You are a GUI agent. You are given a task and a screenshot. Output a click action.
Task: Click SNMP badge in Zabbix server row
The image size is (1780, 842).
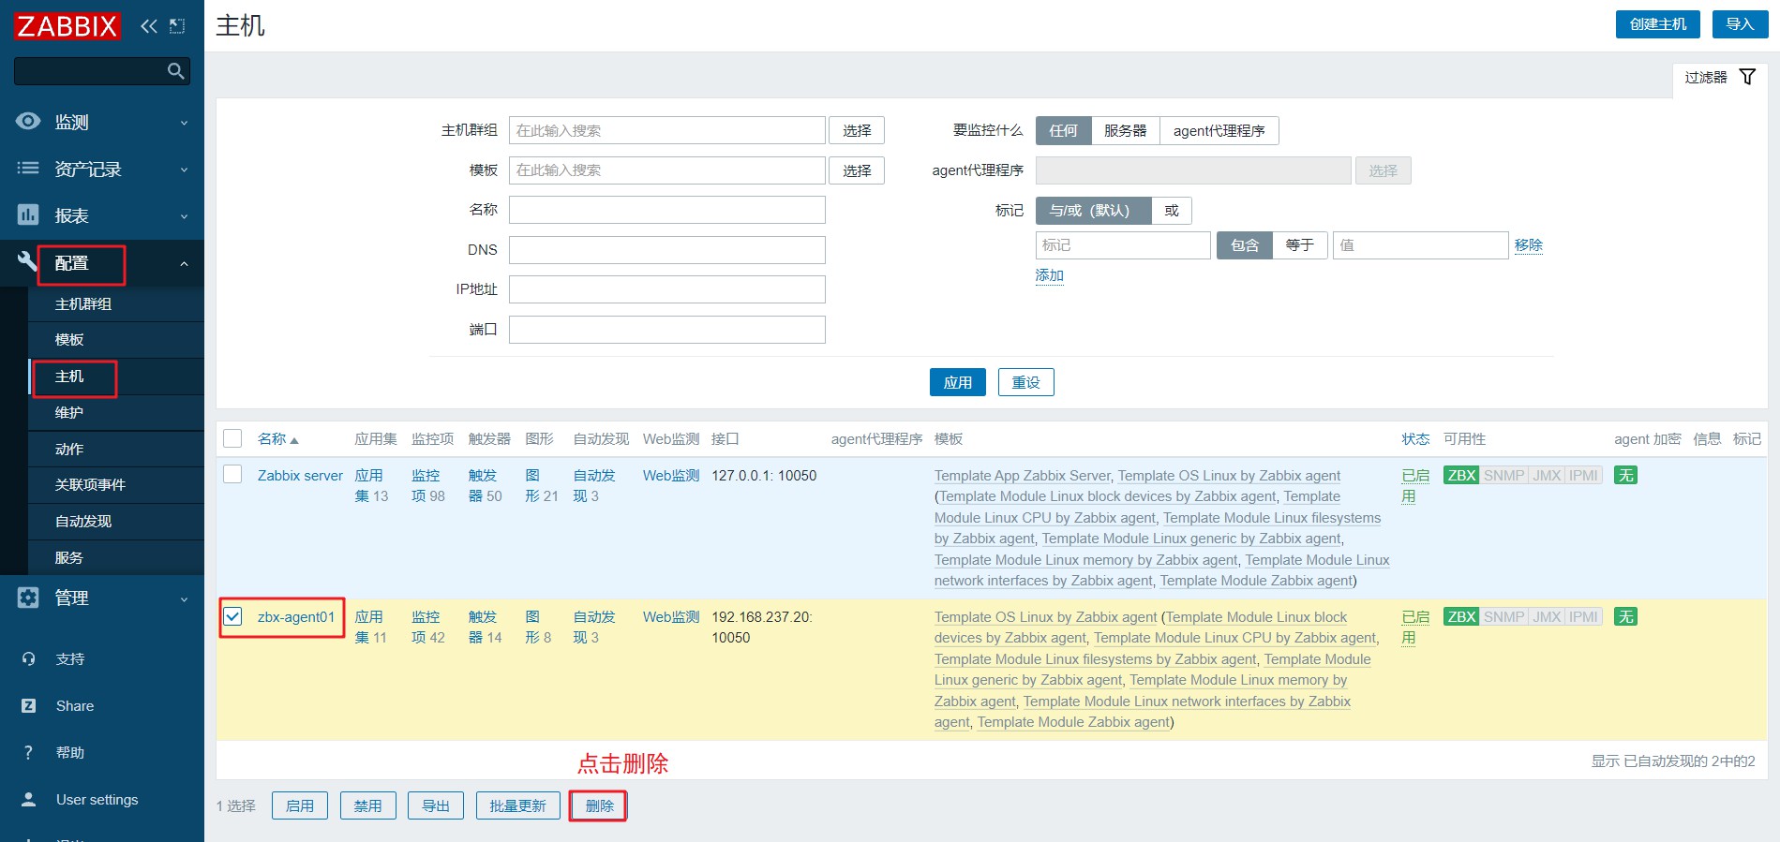(1503, 476)
